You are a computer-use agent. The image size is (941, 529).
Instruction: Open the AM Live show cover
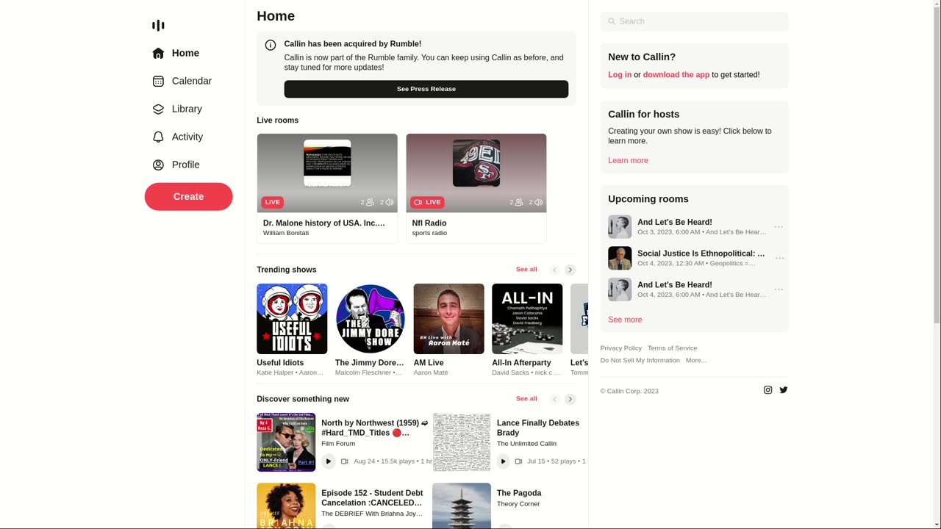[448, 319]
